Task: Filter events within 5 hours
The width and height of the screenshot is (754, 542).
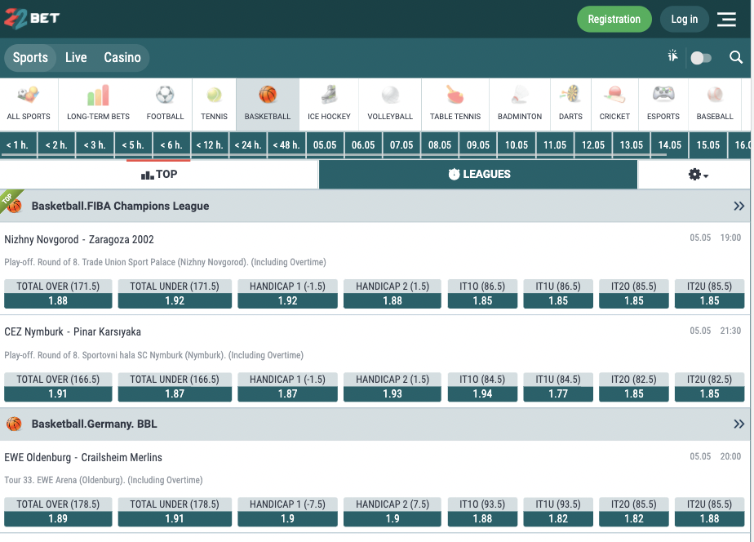Action: tap(133, 144)
